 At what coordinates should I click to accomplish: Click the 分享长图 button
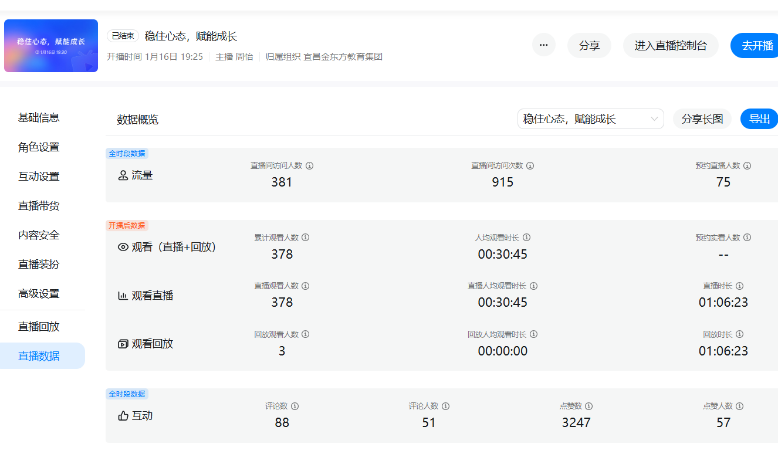pyautogui.click(x=702, y=119)
